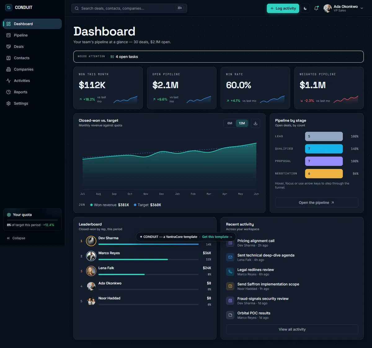Click Marco Reyes' leaderboard avatar
Screen dimensions: 372x348
click(x=91, y=256)
